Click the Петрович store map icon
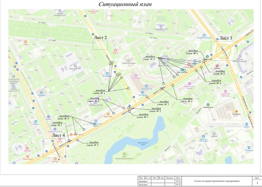Image resolution: width=262 pixels, height=187 pixels. coord(236,111)
